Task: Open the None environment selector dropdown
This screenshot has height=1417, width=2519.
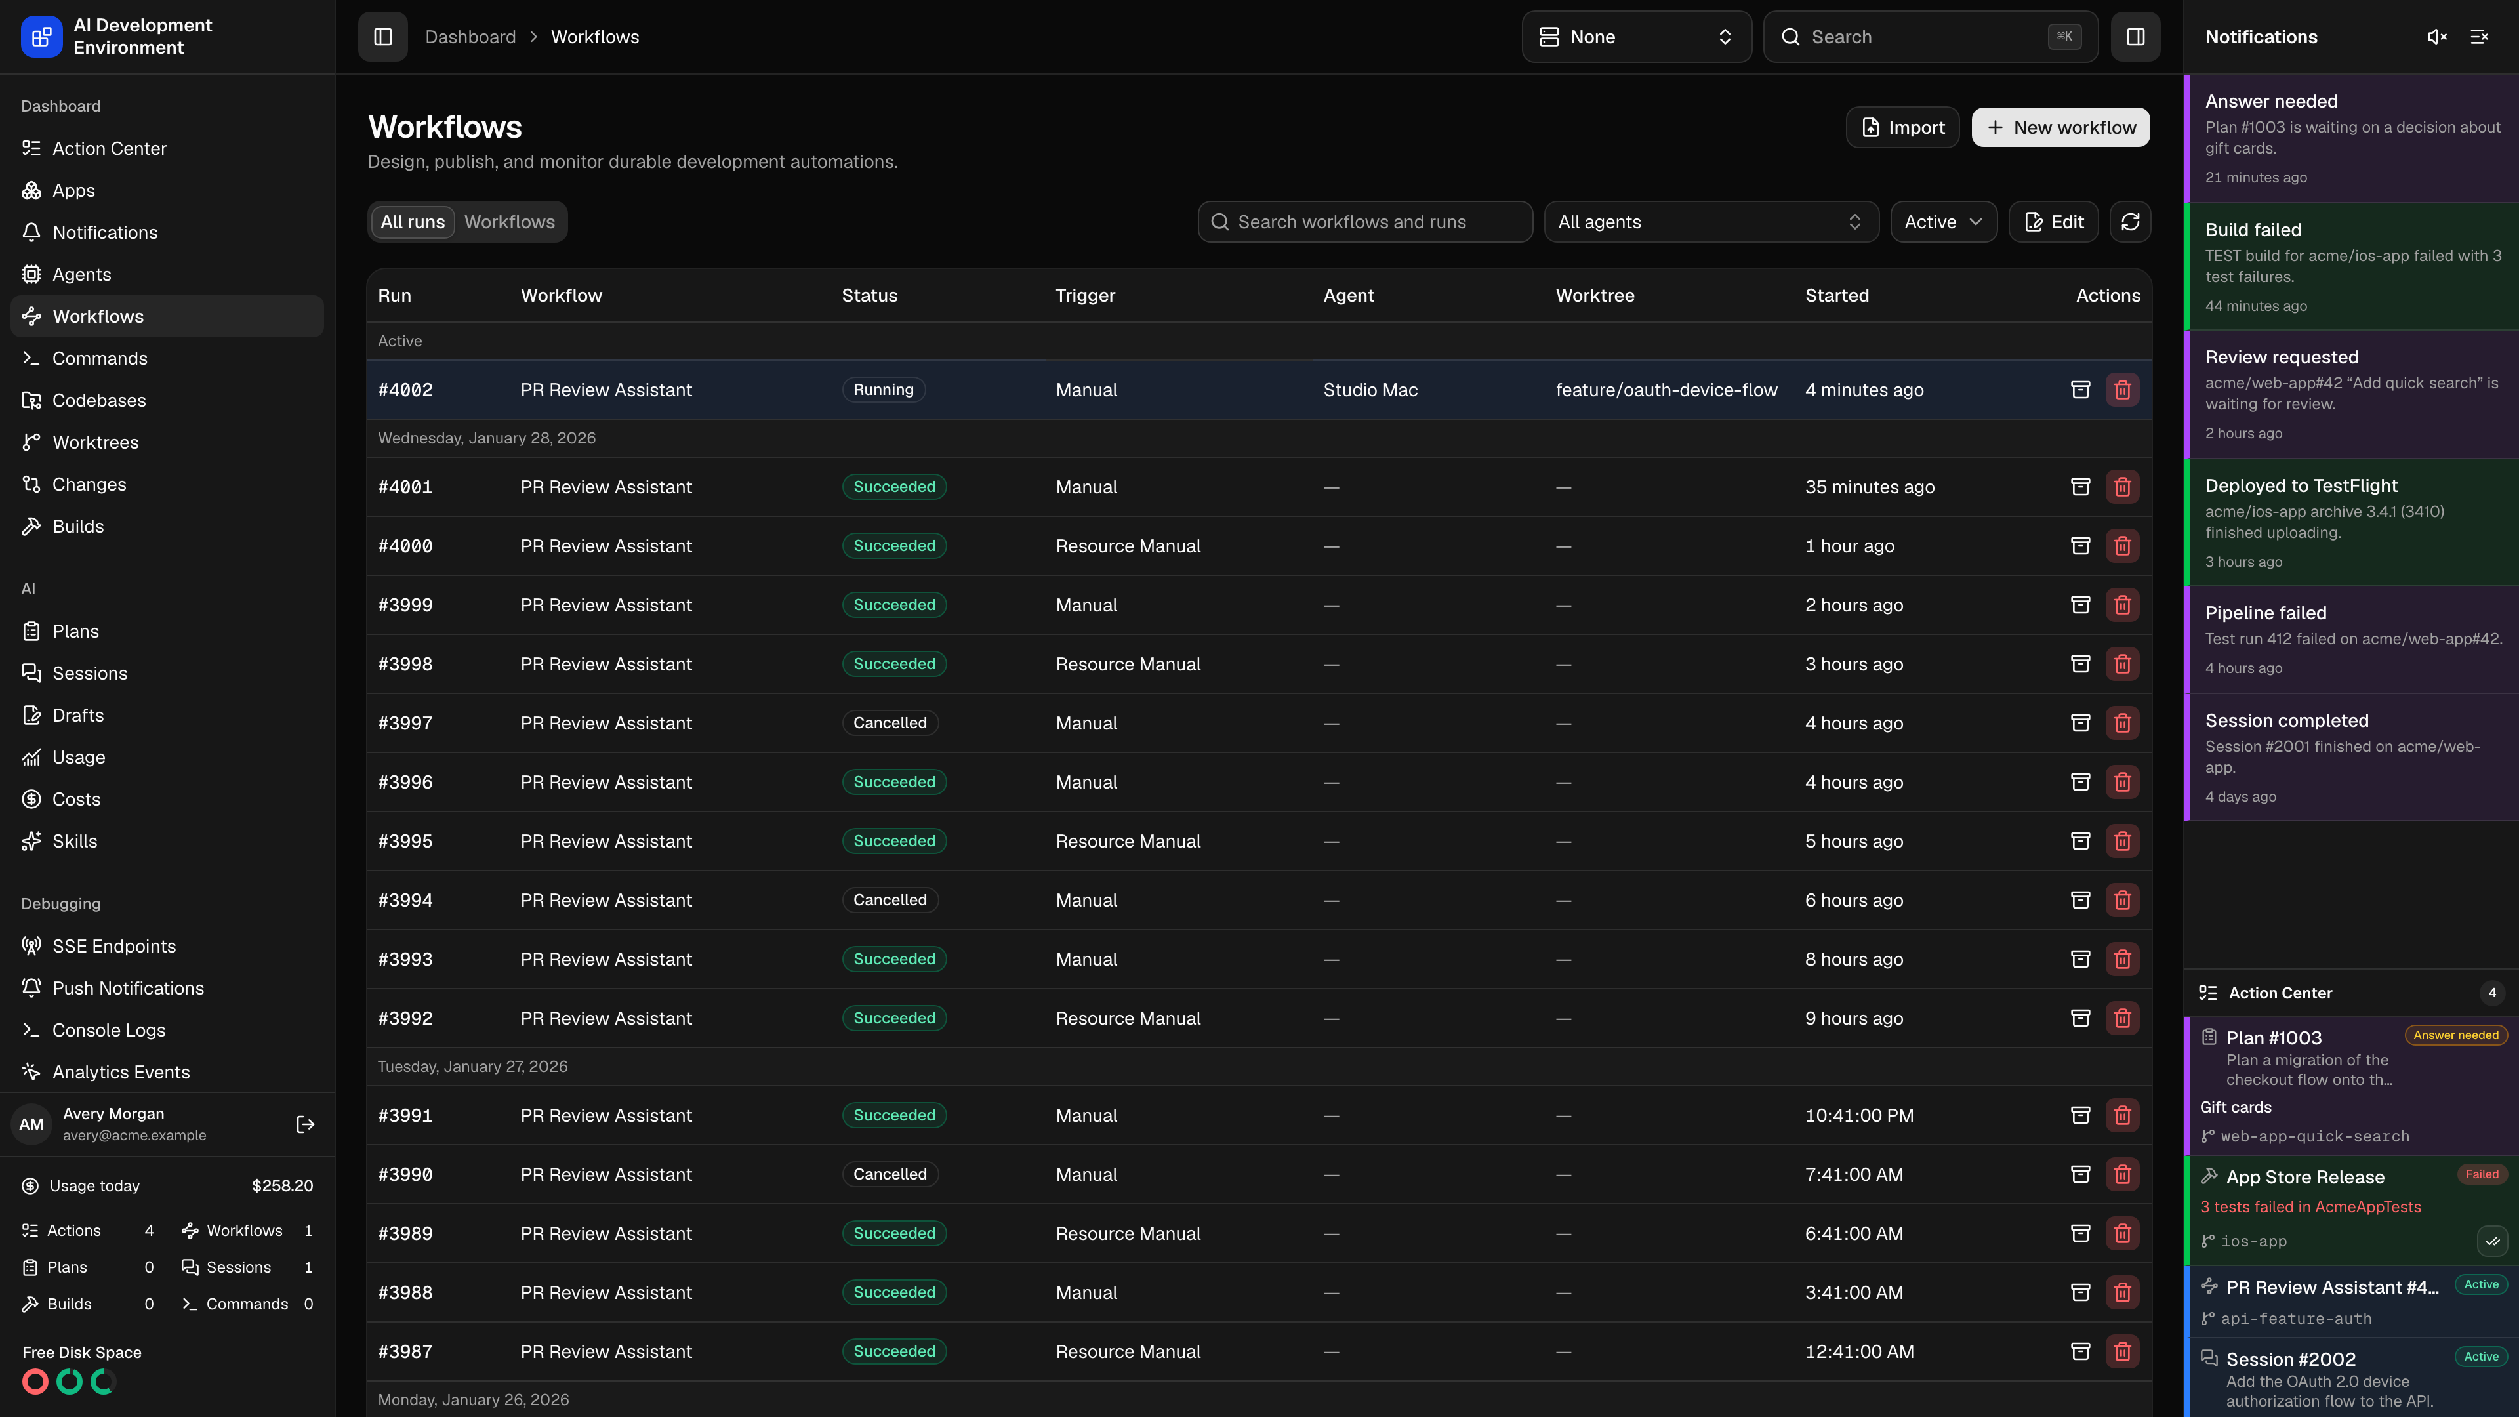Action: pyautogui.click(x=1637, y=37)
